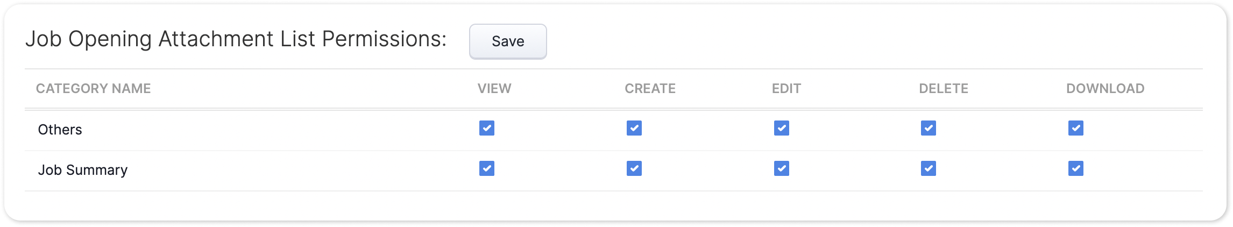Uncheck Delete permission for Job Summary

pyautogui.click(x=929, y=168)
